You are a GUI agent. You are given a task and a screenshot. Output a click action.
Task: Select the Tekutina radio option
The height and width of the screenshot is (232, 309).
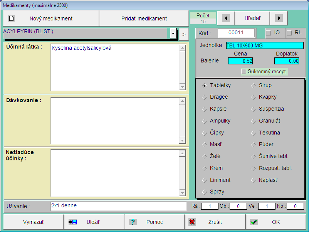coord(253,133)
